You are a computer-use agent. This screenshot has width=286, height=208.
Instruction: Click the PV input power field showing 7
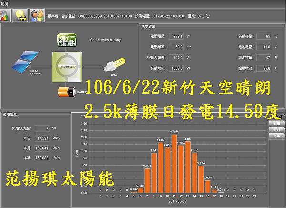point(42,128)
